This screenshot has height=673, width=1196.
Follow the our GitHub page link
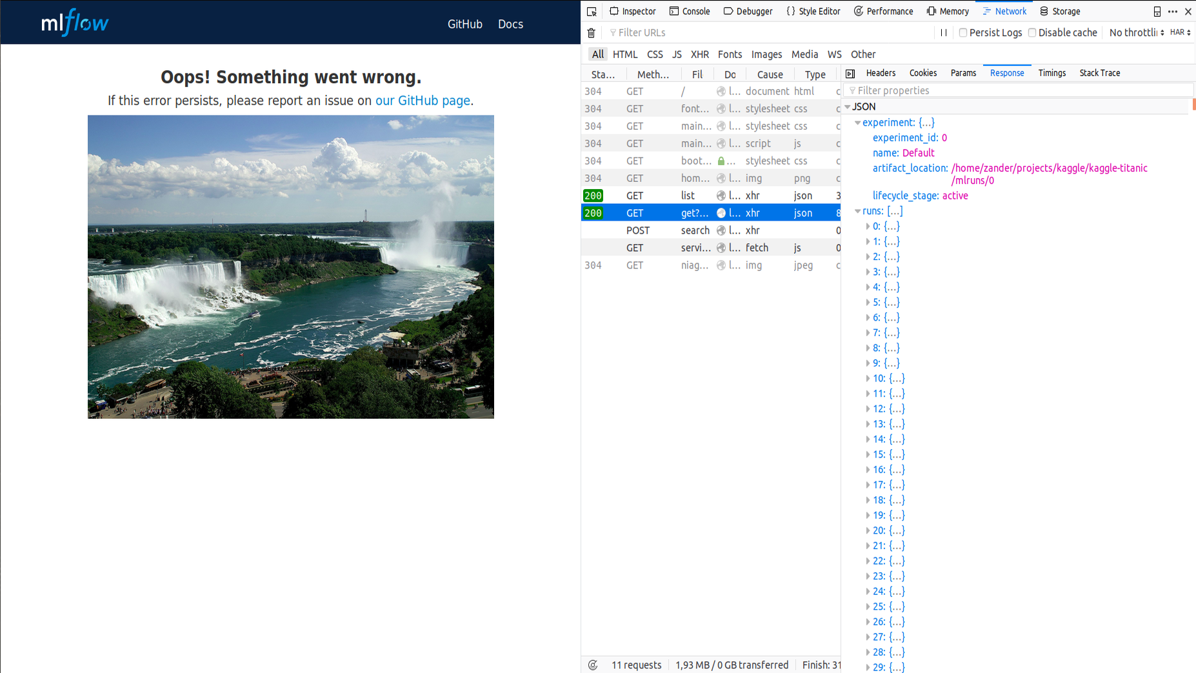[x=422, y=100]
